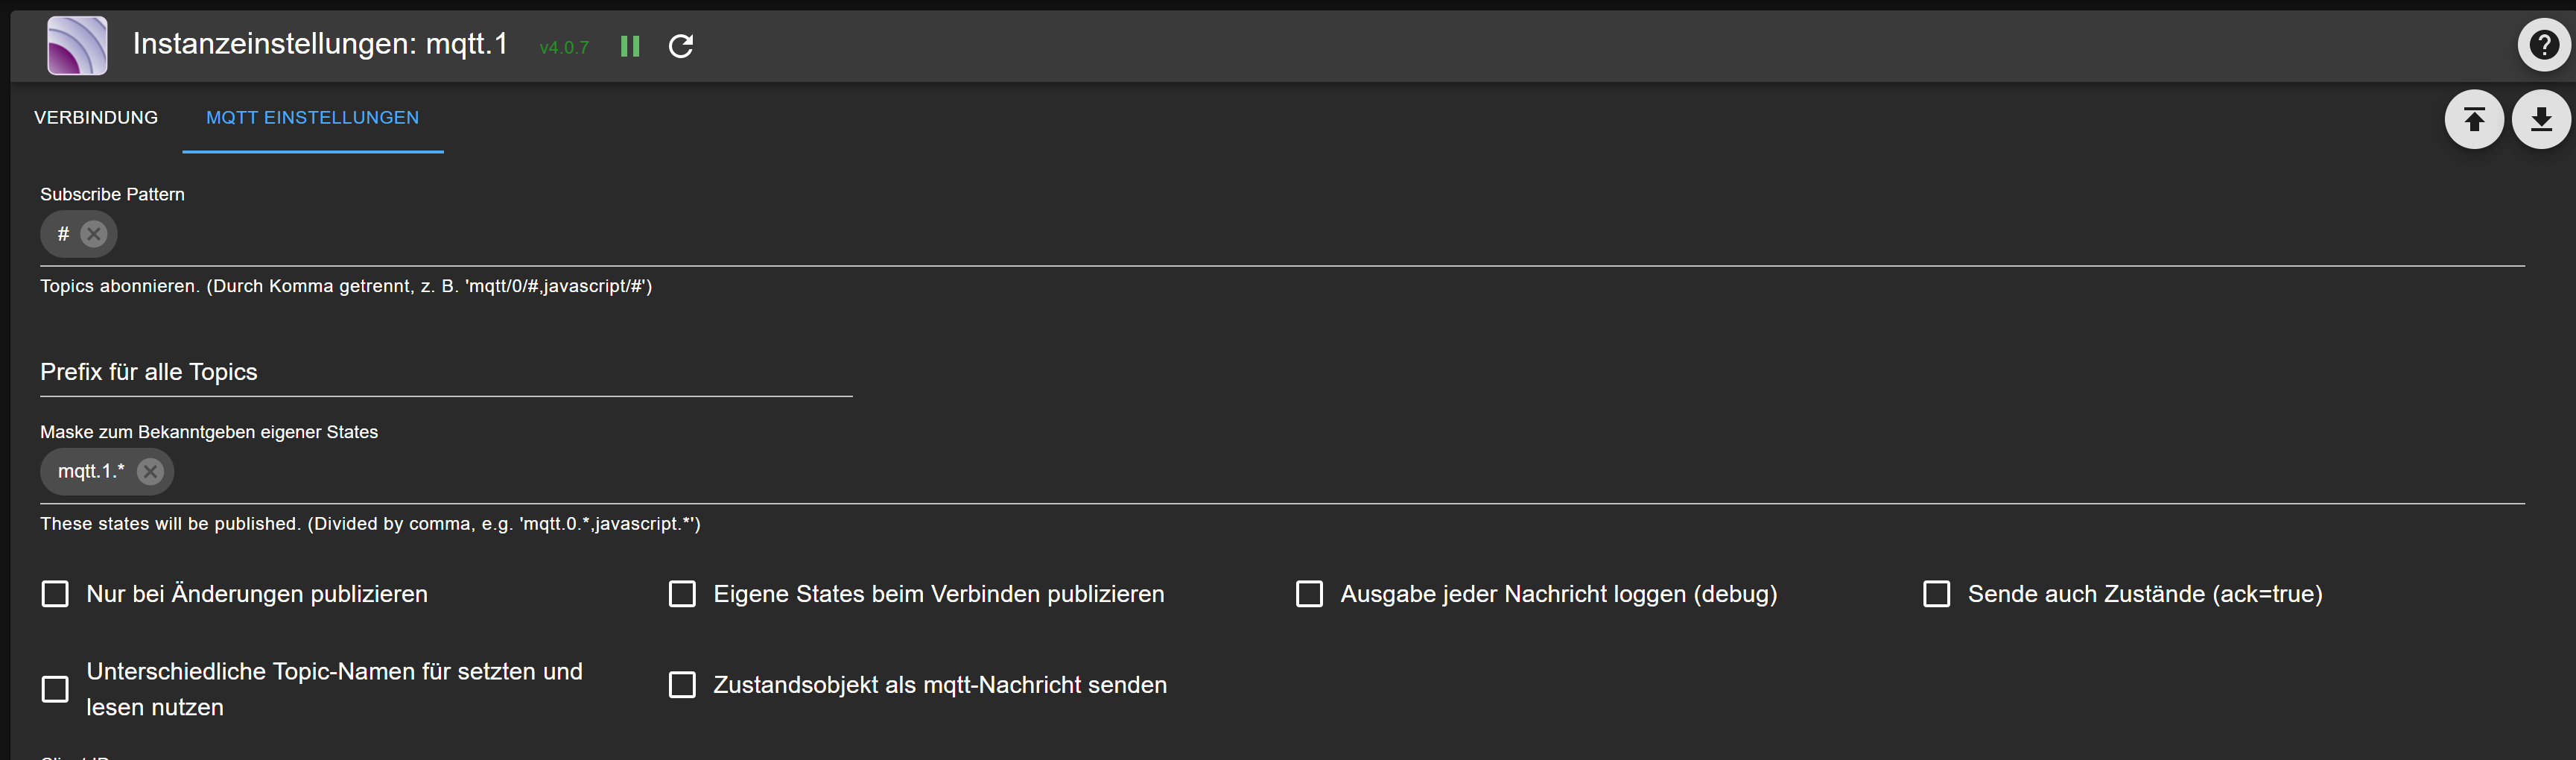Enable Sende auch Zustände (ack=true)
The image size is (2576, 760).
tap(1936, 594)
